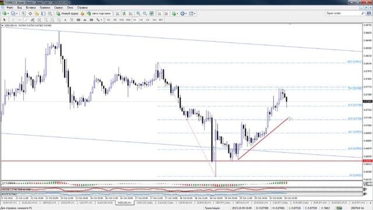The image size is (373, 210).
Task: Tile the chart windows
Action: click(152, 13)
